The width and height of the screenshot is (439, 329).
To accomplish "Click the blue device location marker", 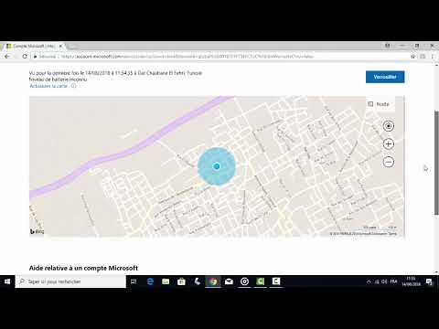I will pos(217,166).
